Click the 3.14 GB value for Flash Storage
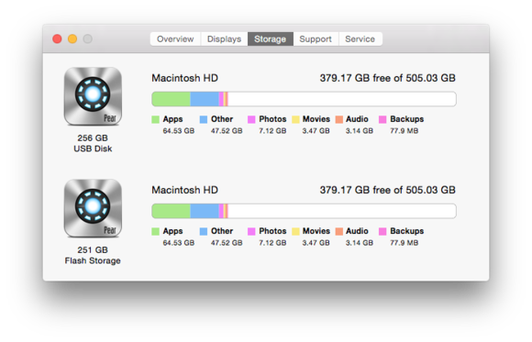The image size is (532, 342). [x=360, y=243]
